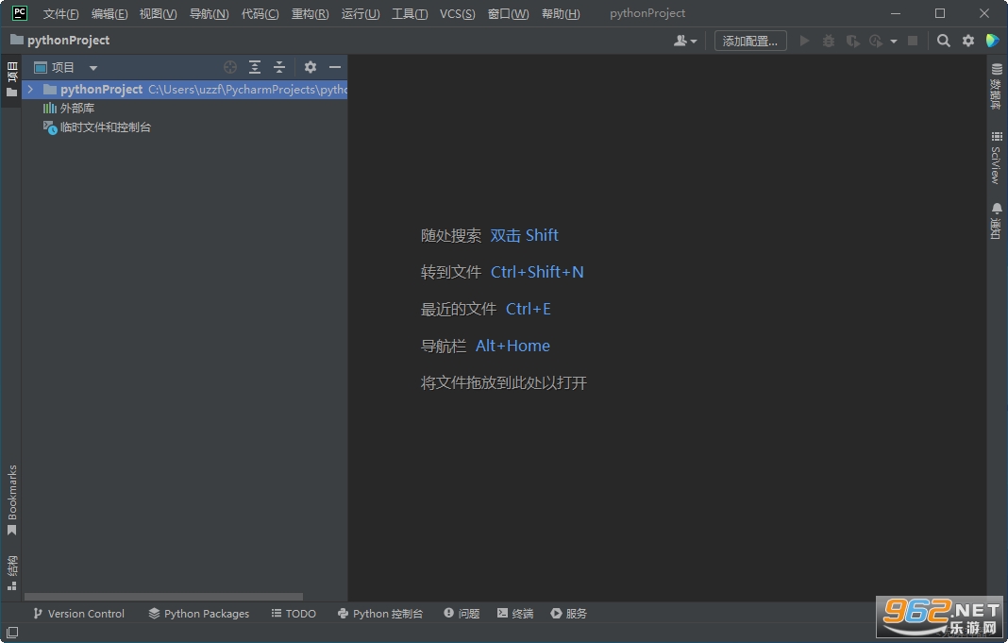Open the Bookmarks side tab
This screenshot has width=1008, height=643.
tap(11, 500)
